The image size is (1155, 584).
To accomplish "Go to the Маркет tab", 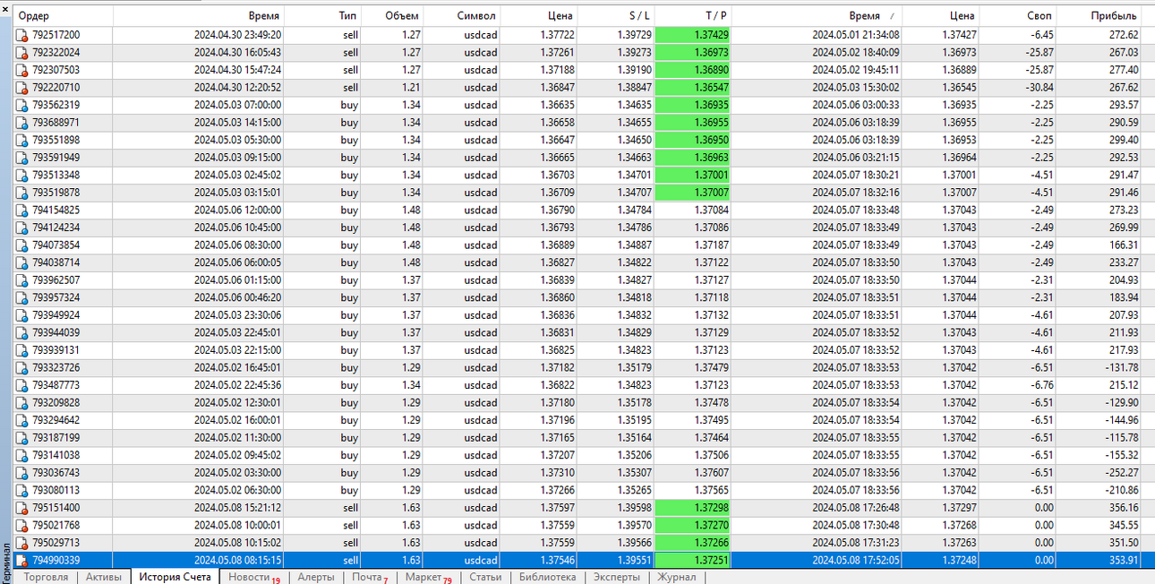I will [x=429, y=578].
